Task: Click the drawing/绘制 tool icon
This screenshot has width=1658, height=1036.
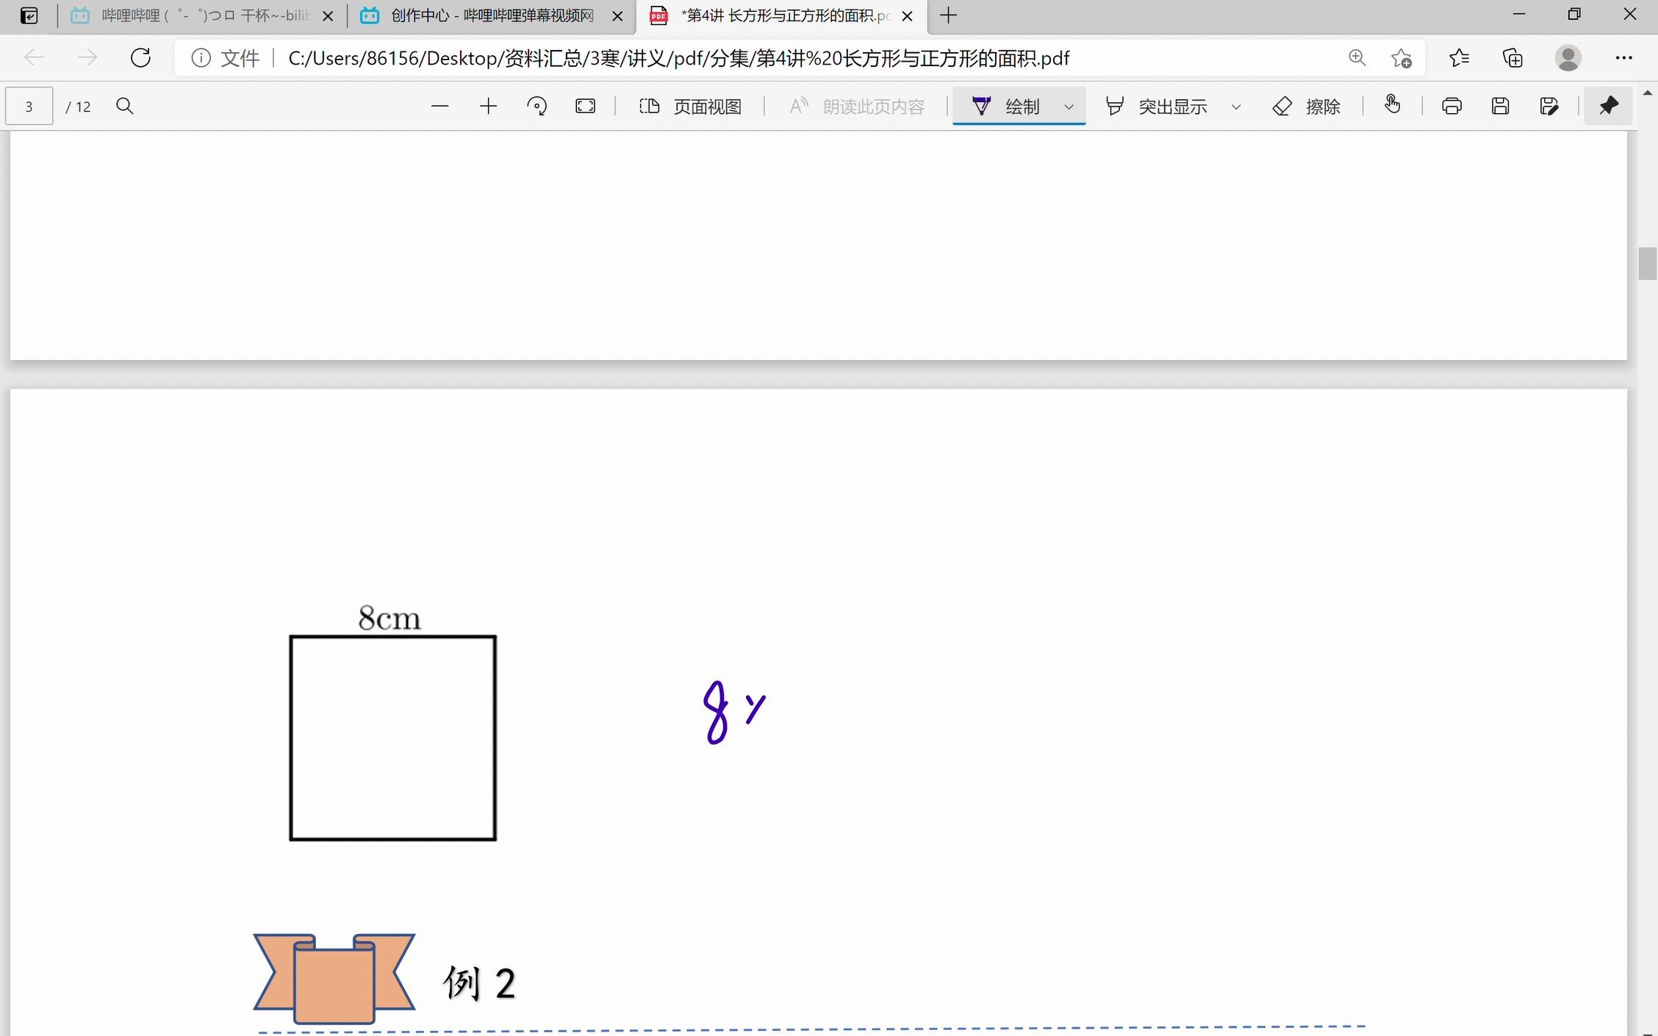Action: pos(980,107)
